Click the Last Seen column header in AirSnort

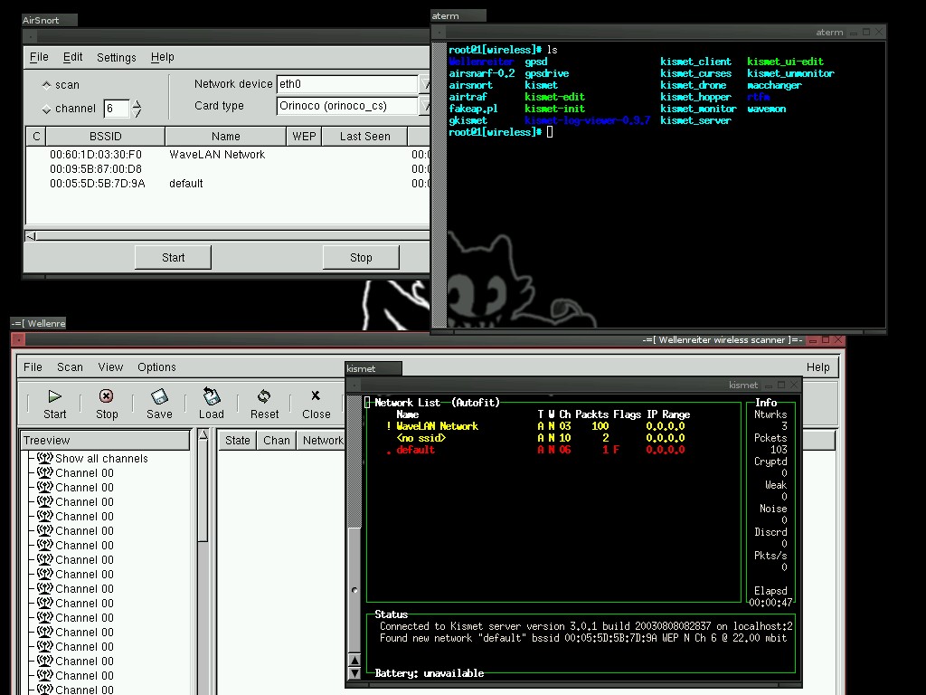tap(365, 137)
